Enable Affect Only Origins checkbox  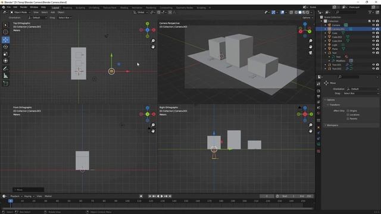[x=348, y=111]
